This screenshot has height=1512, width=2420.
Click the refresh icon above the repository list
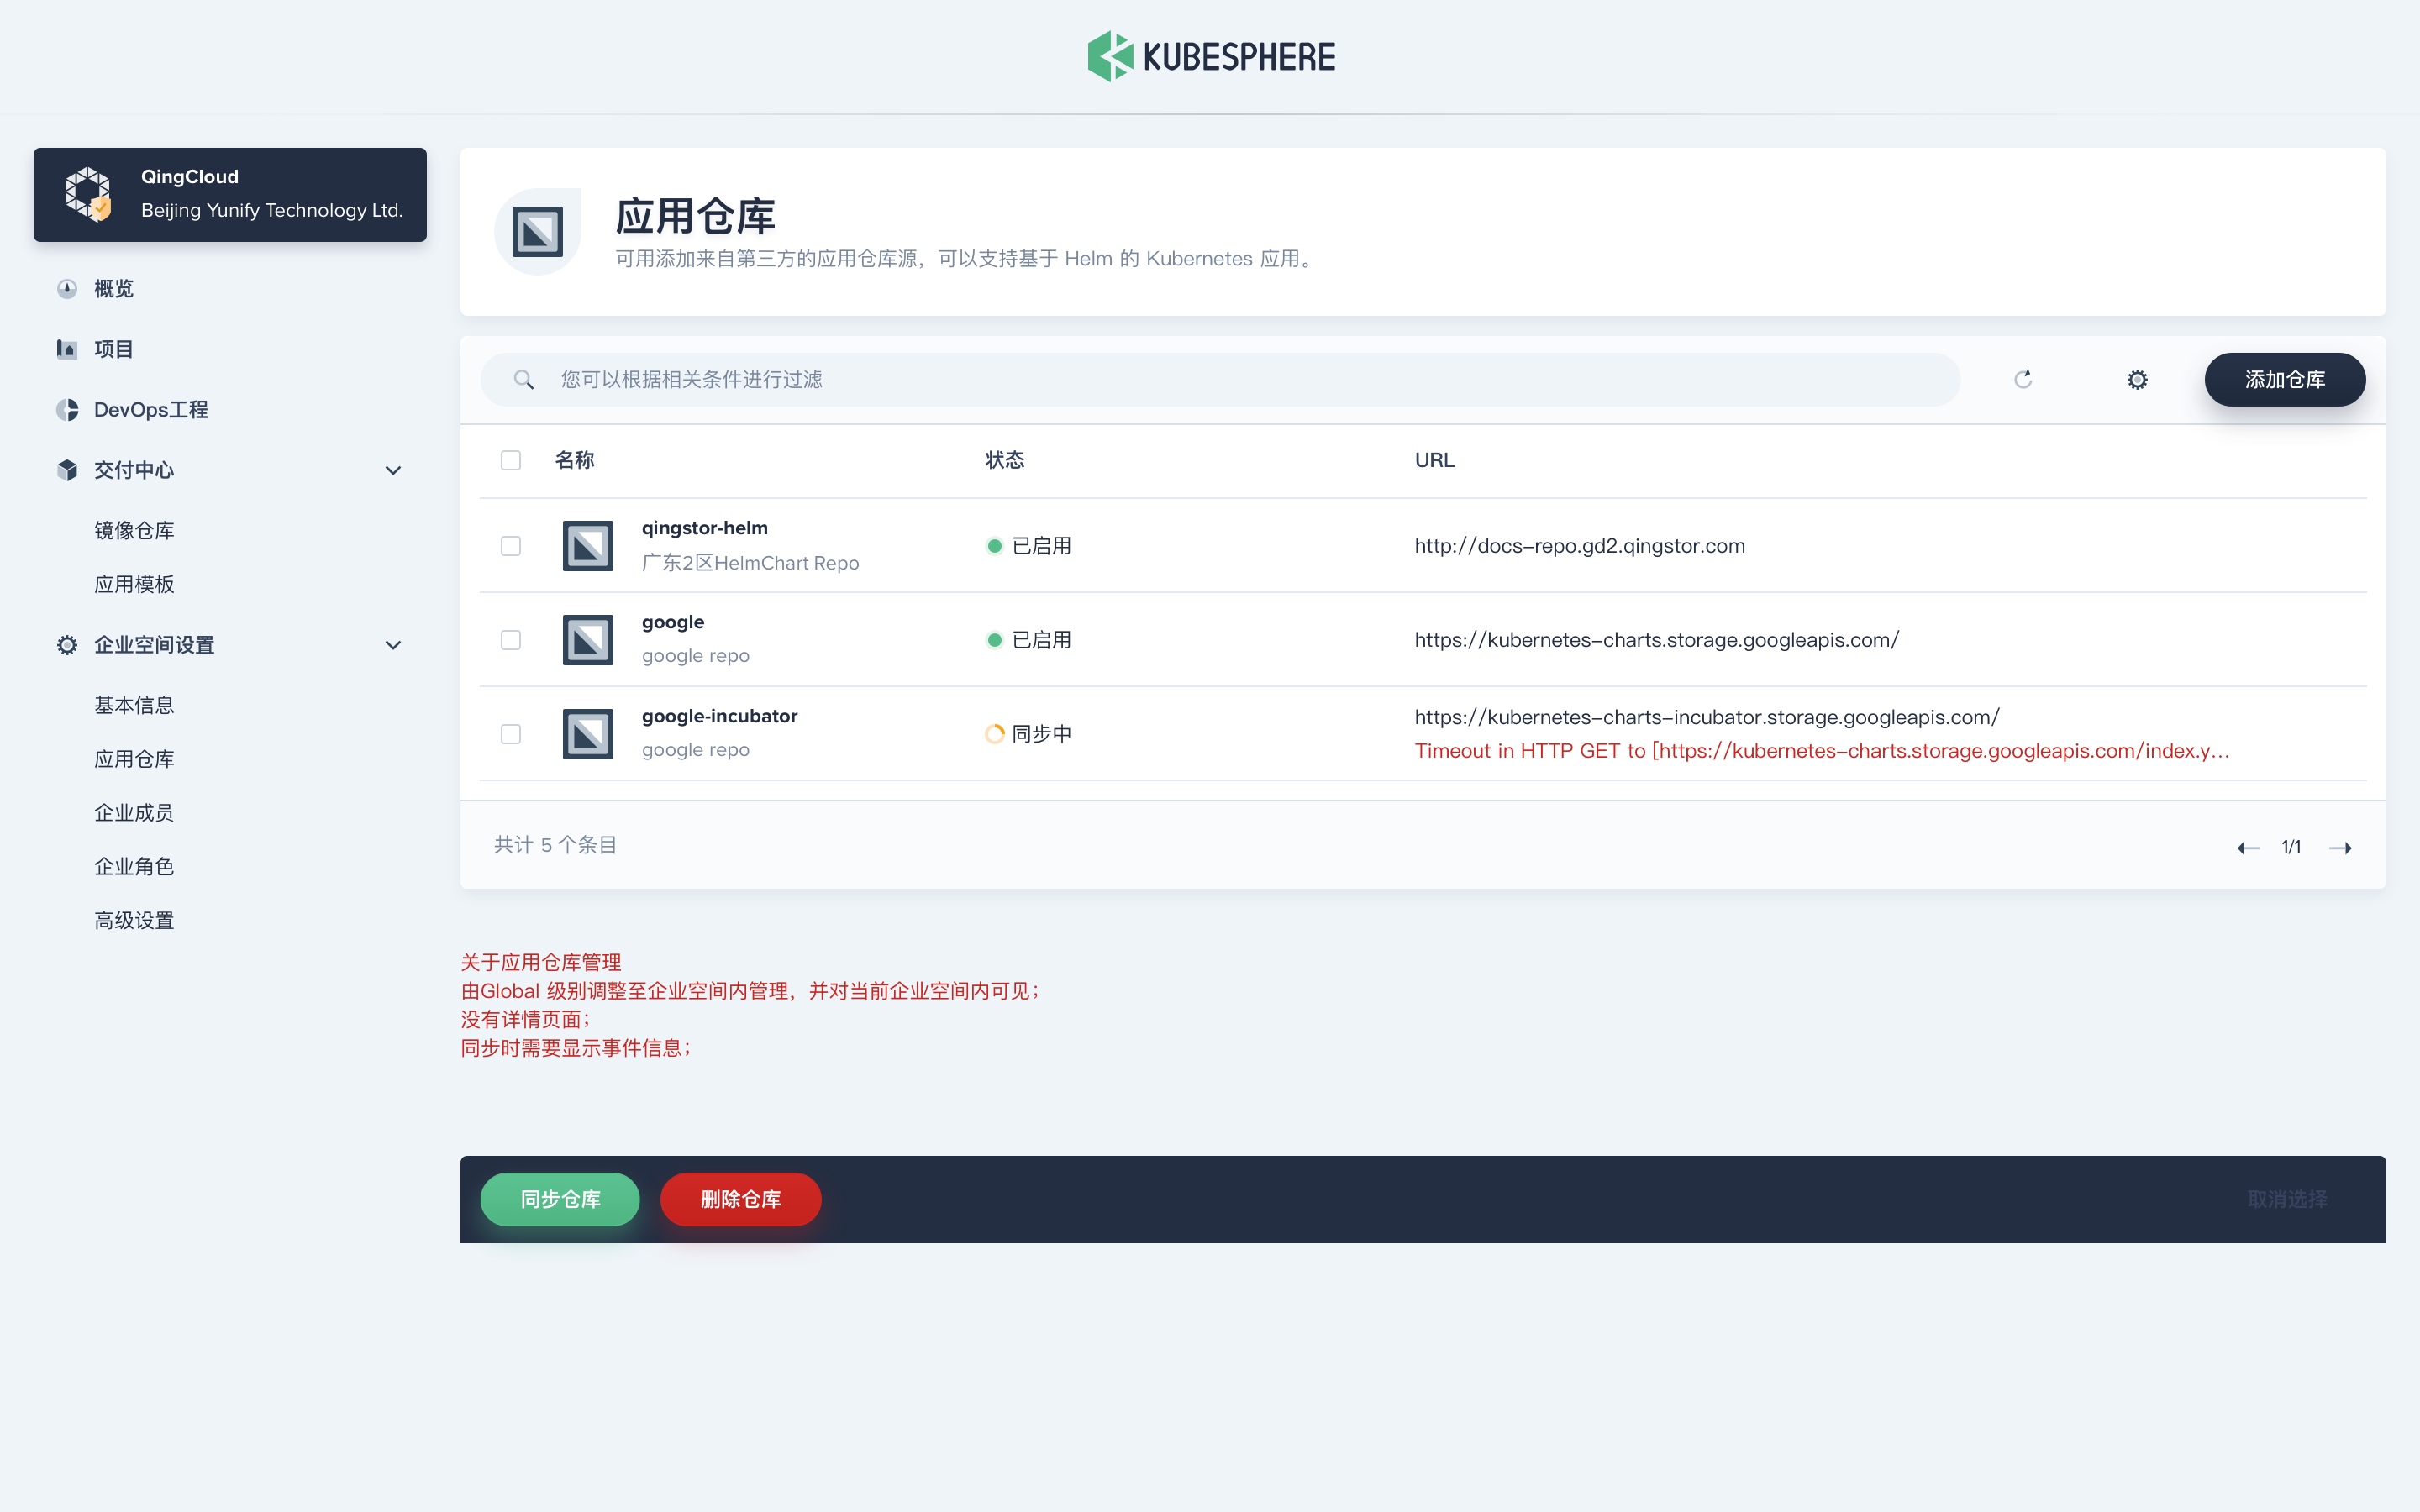(x=2024, y=379)
